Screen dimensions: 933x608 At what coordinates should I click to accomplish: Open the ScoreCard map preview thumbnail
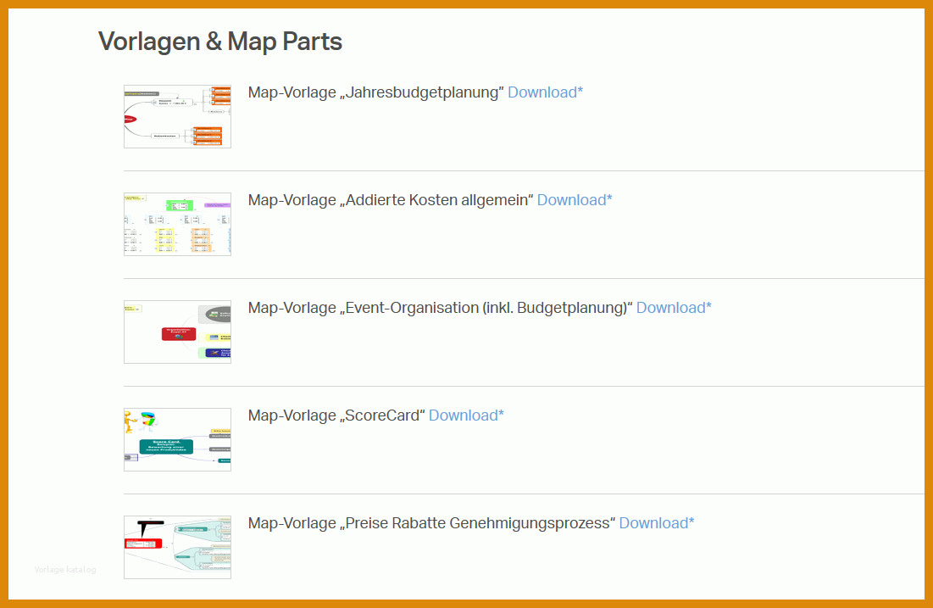tap(177, 439)
